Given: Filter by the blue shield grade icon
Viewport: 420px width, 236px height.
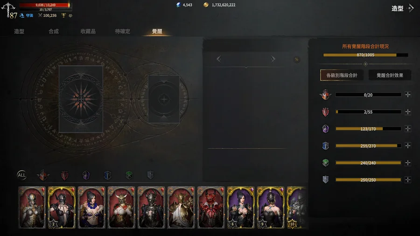Looking at the screenshot, I should coord(107,175).
